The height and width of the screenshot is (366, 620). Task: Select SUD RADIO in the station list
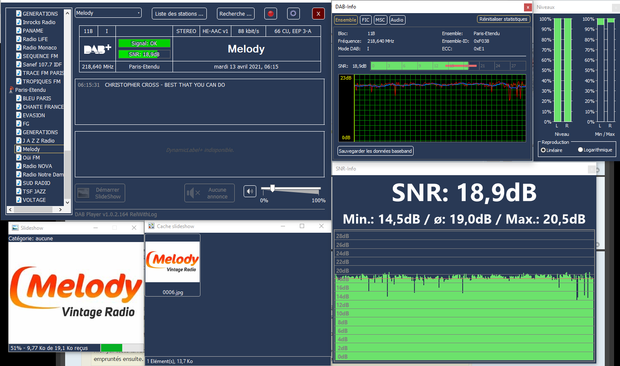36,183
